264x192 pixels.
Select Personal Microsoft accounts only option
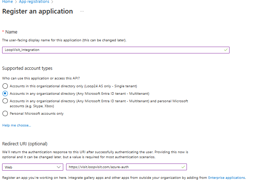[x=5, y=114]
